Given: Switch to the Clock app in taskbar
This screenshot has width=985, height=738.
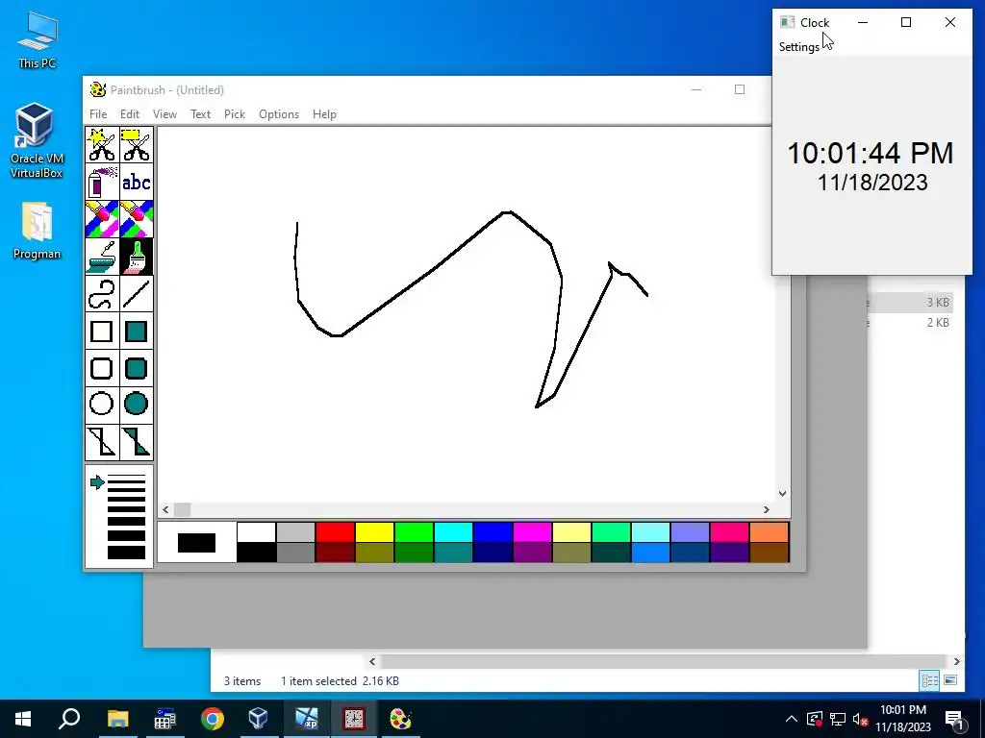Looking at the screenshot, I should pyautogui.click(x=354, y=719).
